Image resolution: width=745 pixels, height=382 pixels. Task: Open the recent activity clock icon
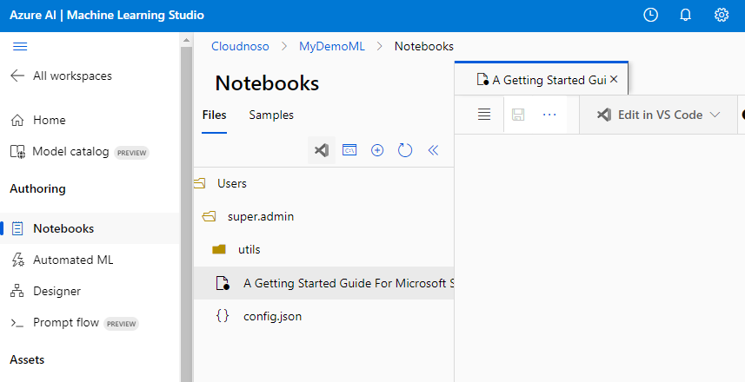tap(650, 15)
